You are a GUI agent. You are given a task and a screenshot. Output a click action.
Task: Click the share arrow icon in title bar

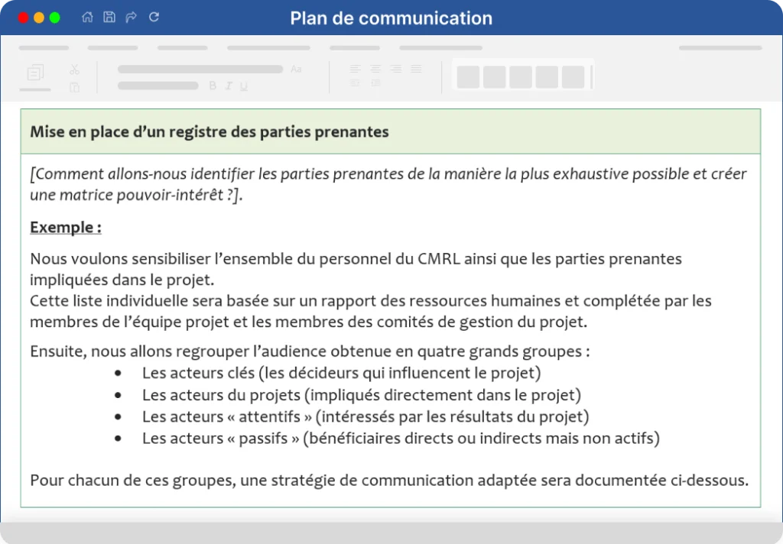132,18
